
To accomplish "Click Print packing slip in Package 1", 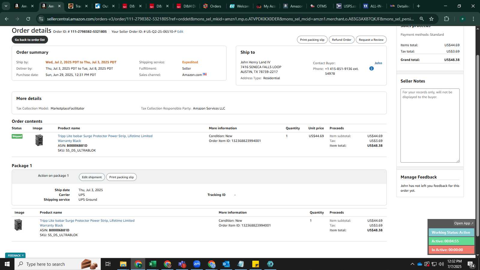I will tap(121, 177).
